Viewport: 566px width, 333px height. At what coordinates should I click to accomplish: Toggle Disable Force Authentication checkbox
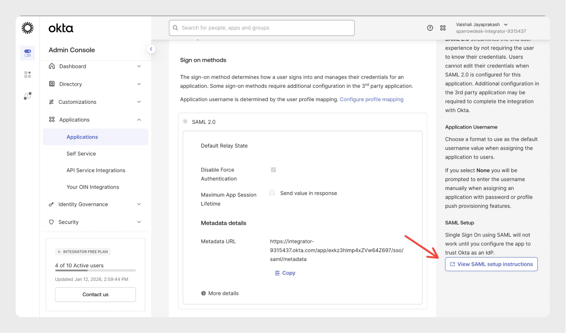pyautogui.click(x=273, y=170)
